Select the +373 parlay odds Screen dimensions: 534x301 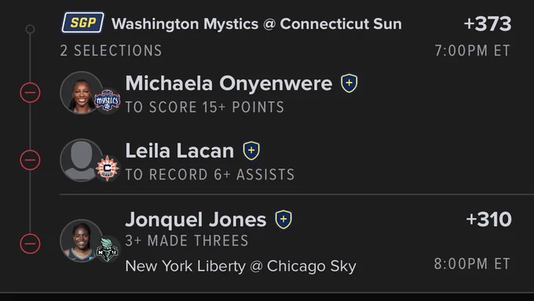coord(488,24)
